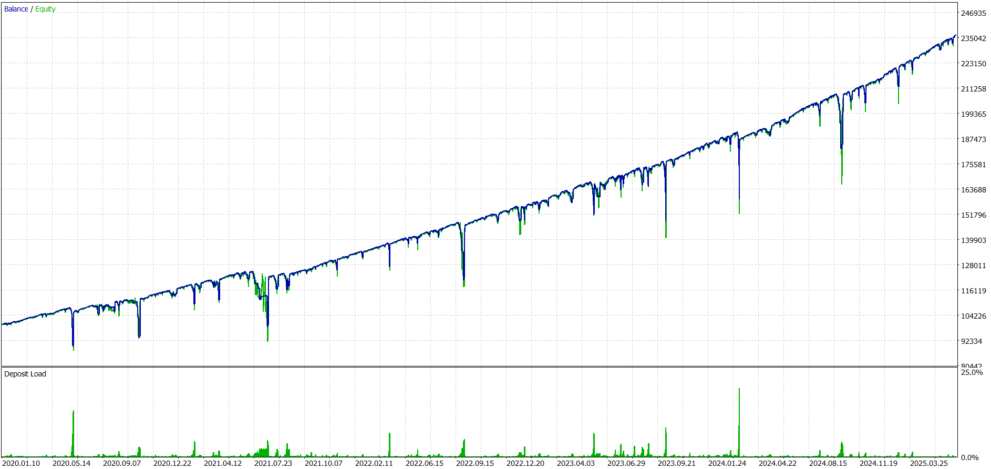Select the 2024.08.15 date label
991x469 pixels.
(x=828, y=463)
